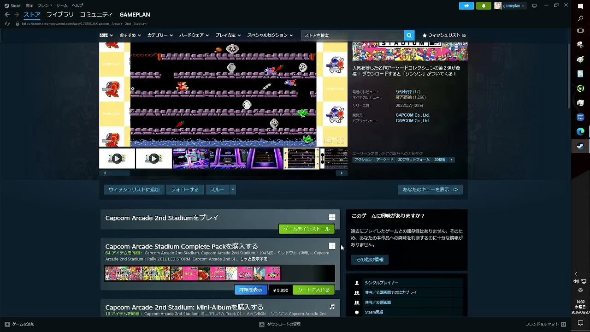
Task: Switch to the ライブラリ tab
Action: pos(60,15)
